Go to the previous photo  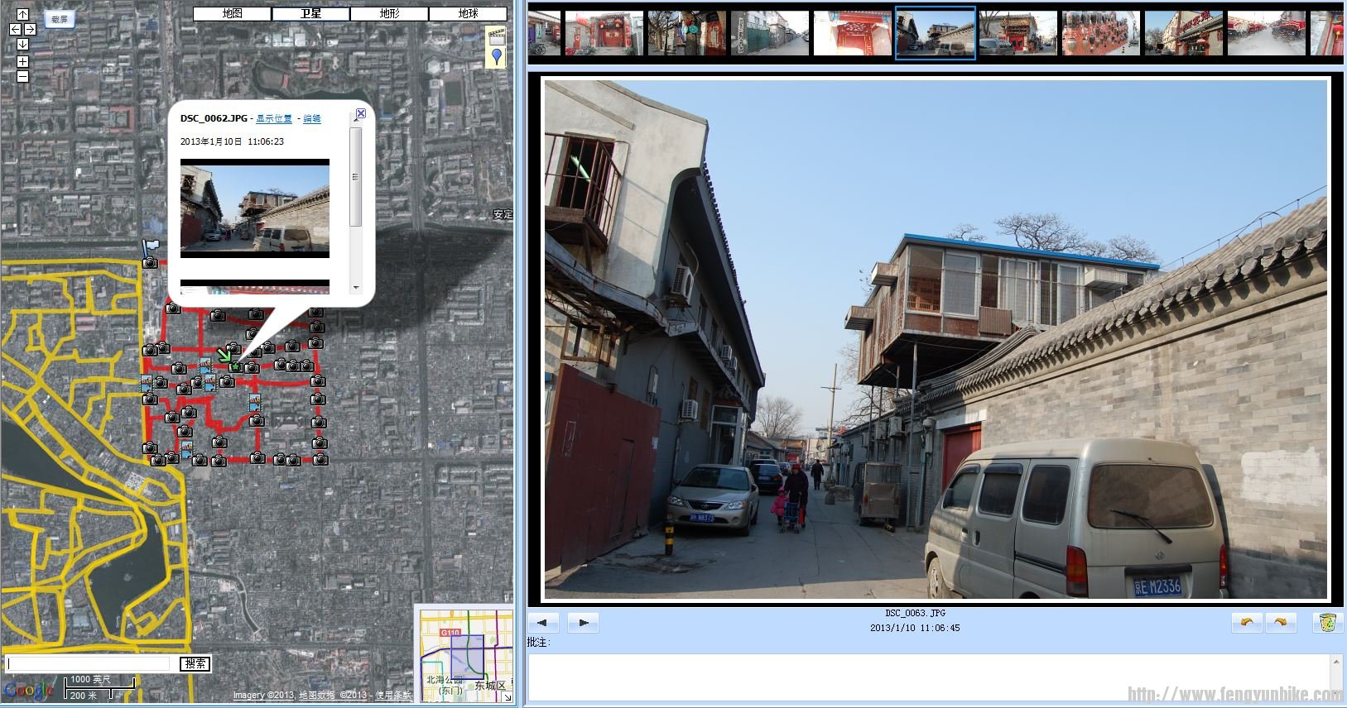[x=543, y=623]
